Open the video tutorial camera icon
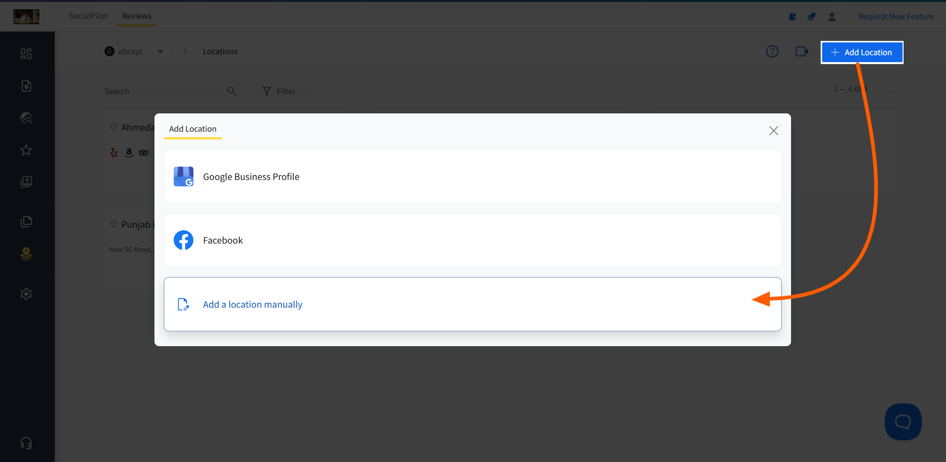The image size is (946, 462). (802, 51)
